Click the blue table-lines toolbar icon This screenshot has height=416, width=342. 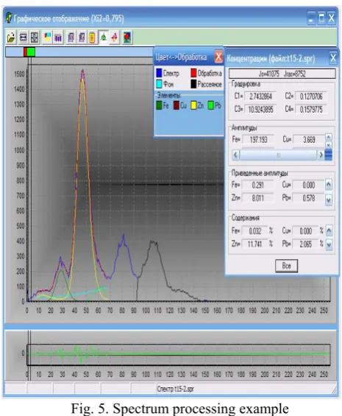click(x=58, y=37)
